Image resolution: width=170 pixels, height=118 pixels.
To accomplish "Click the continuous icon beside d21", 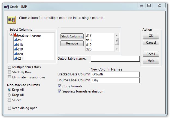I will click(15, 58).
